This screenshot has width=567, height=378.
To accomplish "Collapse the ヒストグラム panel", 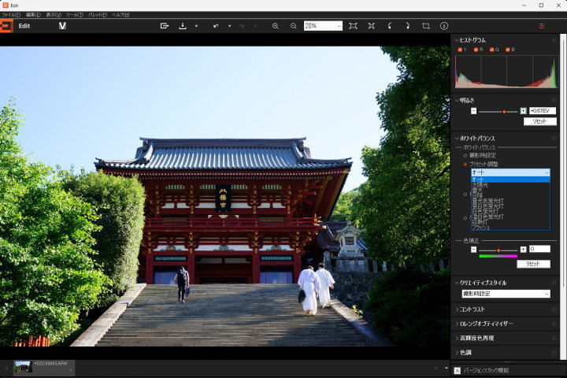I will point(457,40).
